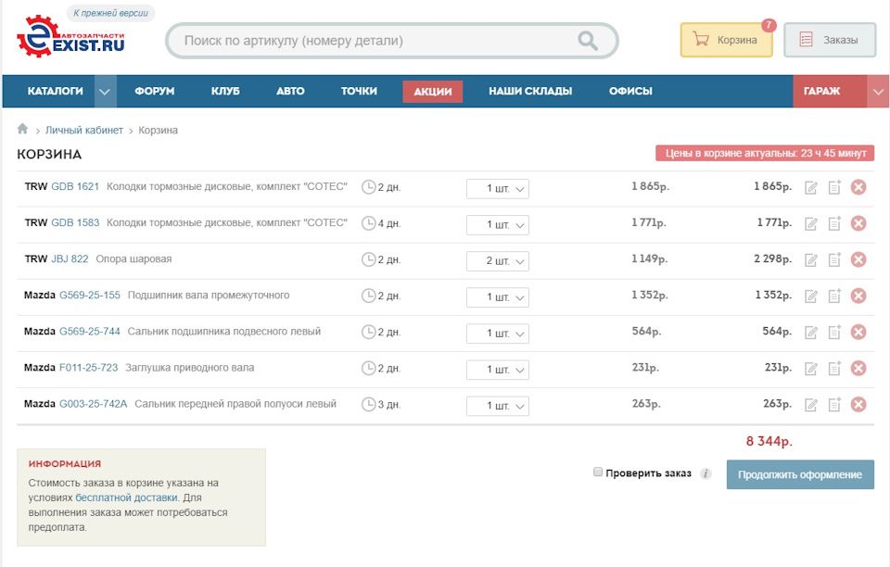Screen dimensions: 890x567
Task: Edit the Mazda G569-25-744 item
Action: [x=811, y=333]
